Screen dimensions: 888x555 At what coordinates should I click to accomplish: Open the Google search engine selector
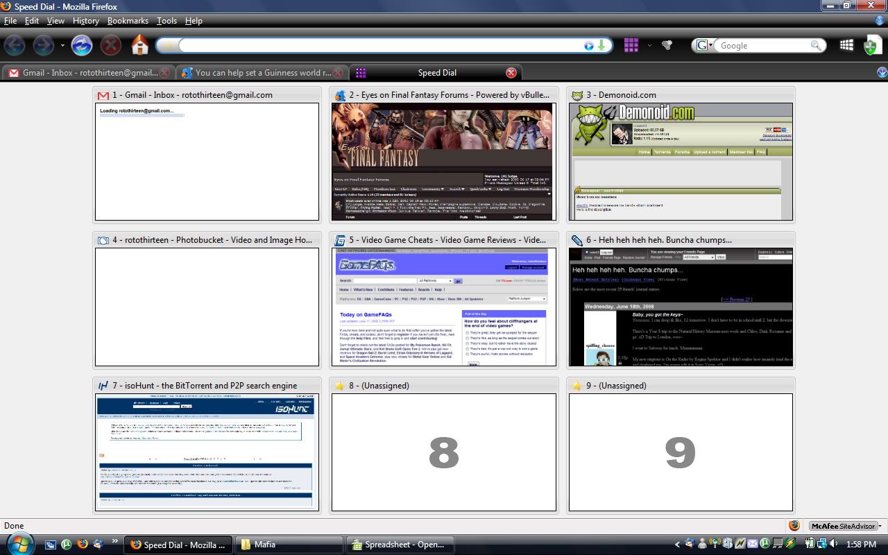(703, 46)
